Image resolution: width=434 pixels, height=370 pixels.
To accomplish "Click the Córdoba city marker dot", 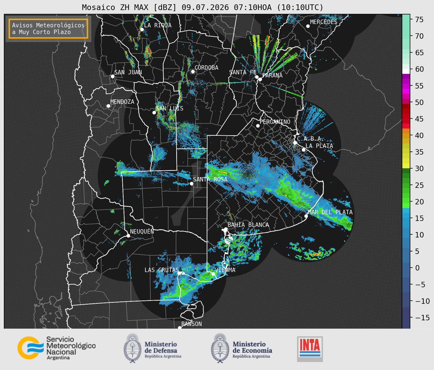I will click(193, 72).
